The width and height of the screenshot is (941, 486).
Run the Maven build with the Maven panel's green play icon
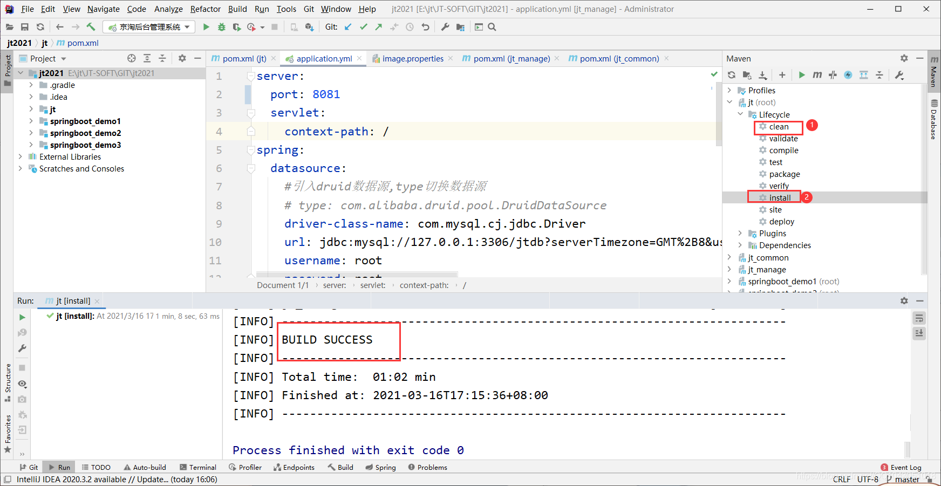[x=802, y=75]
